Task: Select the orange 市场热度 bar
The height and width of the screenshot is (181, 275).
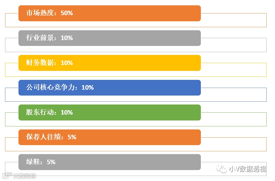Action: (109, 13)
